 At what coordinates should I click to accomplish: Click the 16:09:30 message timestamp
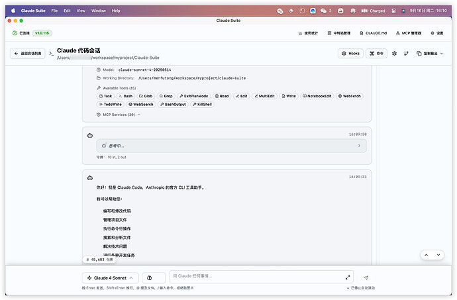(x=358, y=134)
